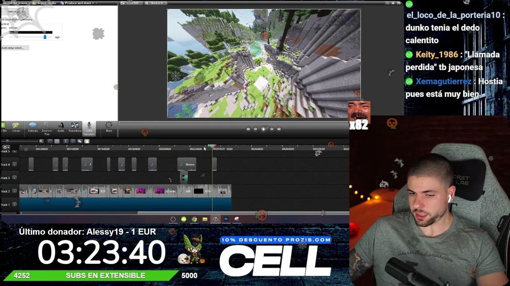Select the small video clip on Track 3

[184, 178]
